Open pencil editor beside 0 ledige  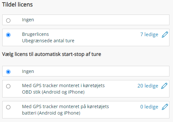(x=165, y=107)
